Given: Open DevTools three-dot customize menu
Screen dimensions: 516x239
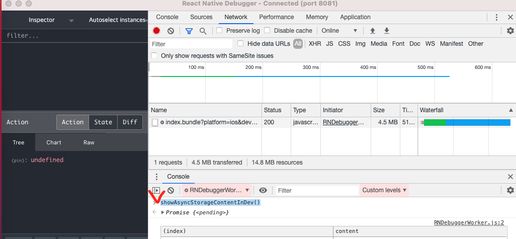Looking at the screenshot, I should pos(496,18).
